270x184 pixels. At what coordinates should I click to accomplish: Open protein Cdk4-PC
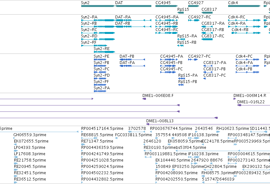(247, 60)
